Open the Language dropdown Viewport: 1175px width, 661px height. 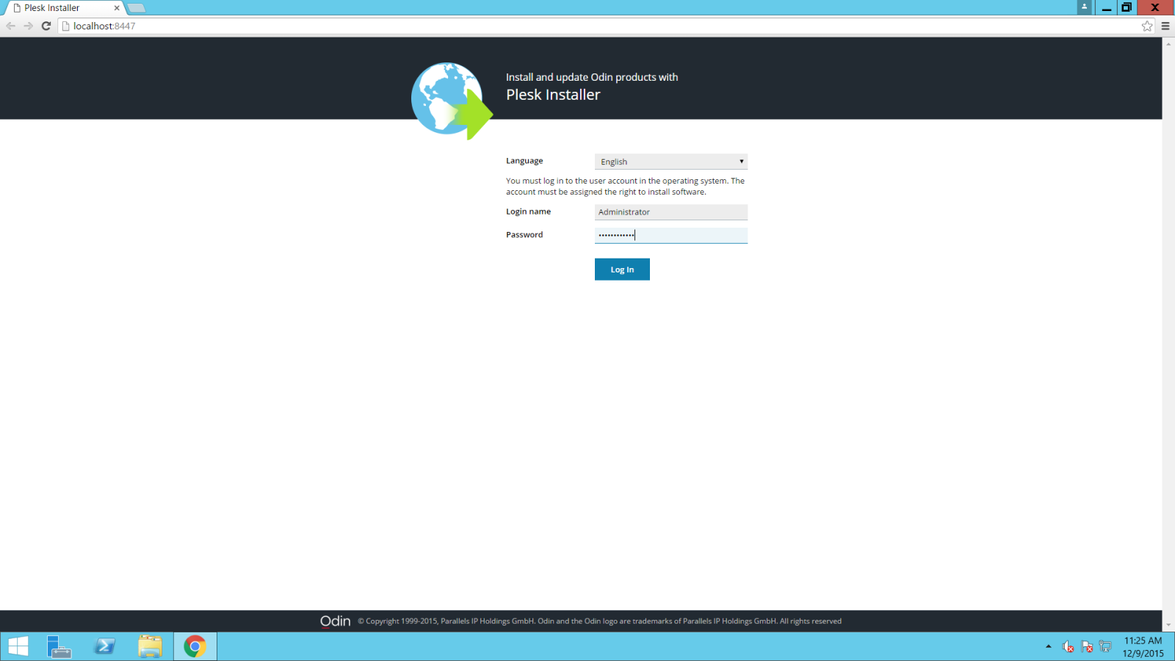pos(670,162)
